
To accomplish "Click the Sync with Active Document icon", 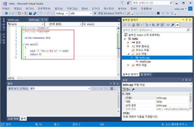I will click(x=153, y=25).
